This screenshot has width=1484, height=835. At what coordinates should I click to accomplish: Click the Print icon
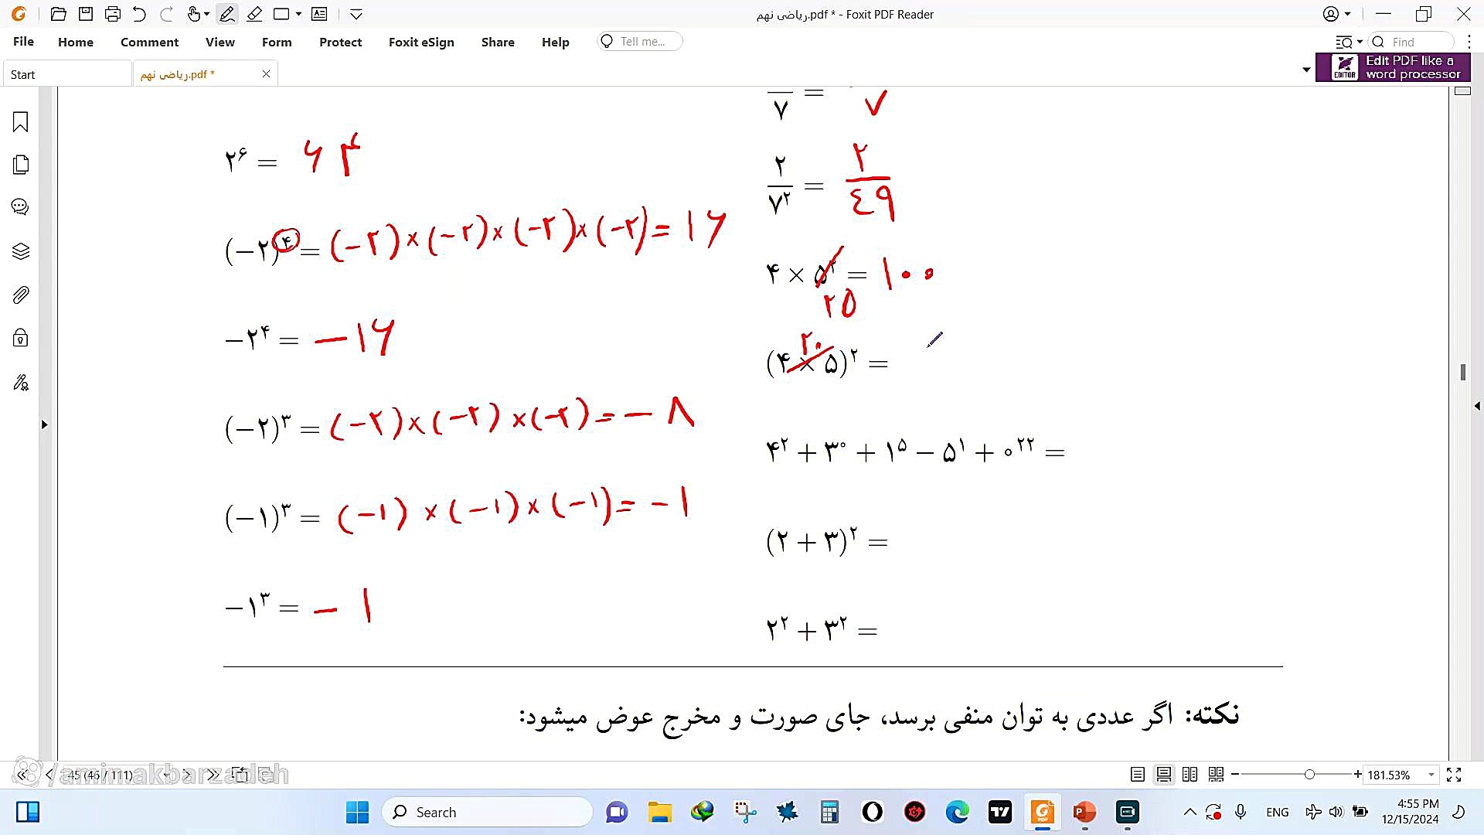pyautogui.click(x=113, y=14)
